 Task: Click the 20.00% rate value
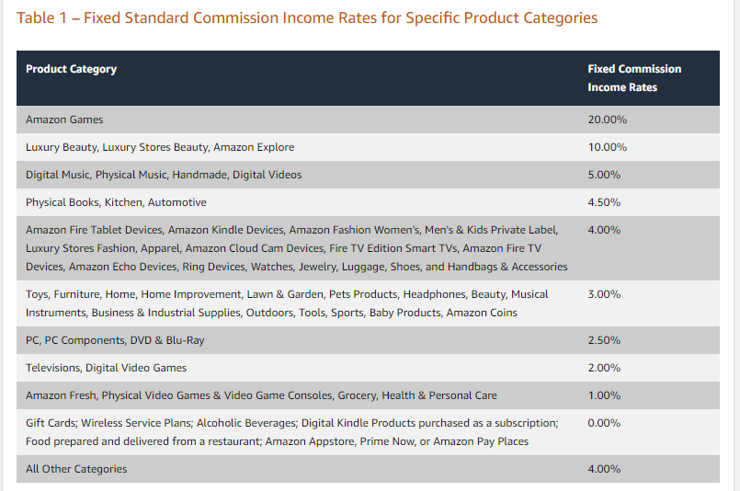[x=608, y=120]
